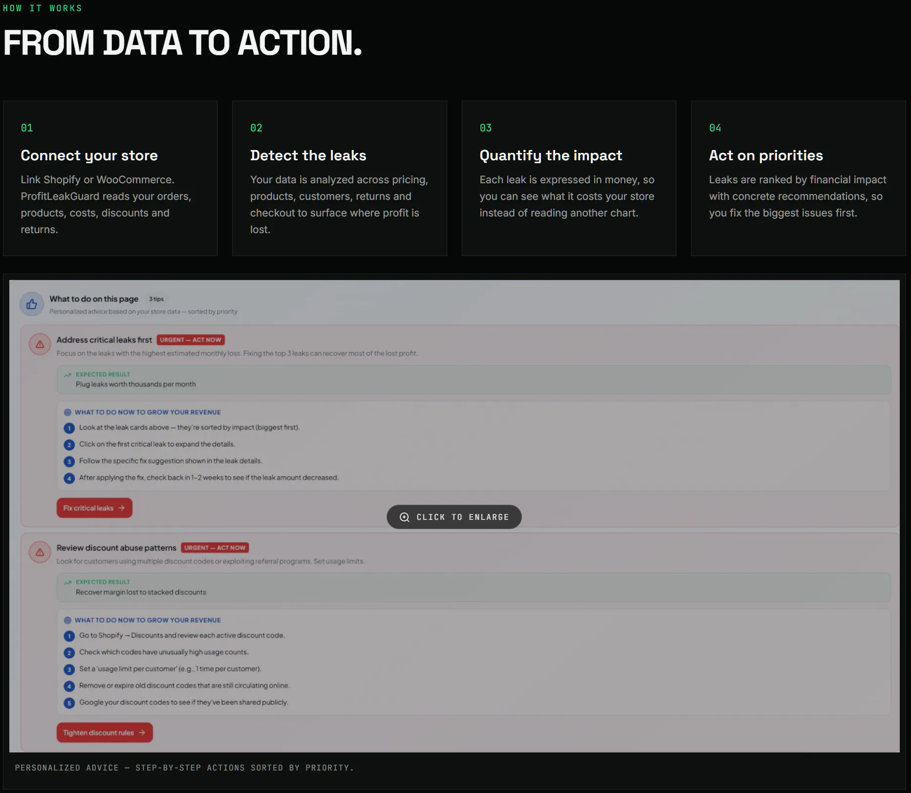
Task: Click the Plug leaks worth thousands per month text
Action: tap(136, 385)
